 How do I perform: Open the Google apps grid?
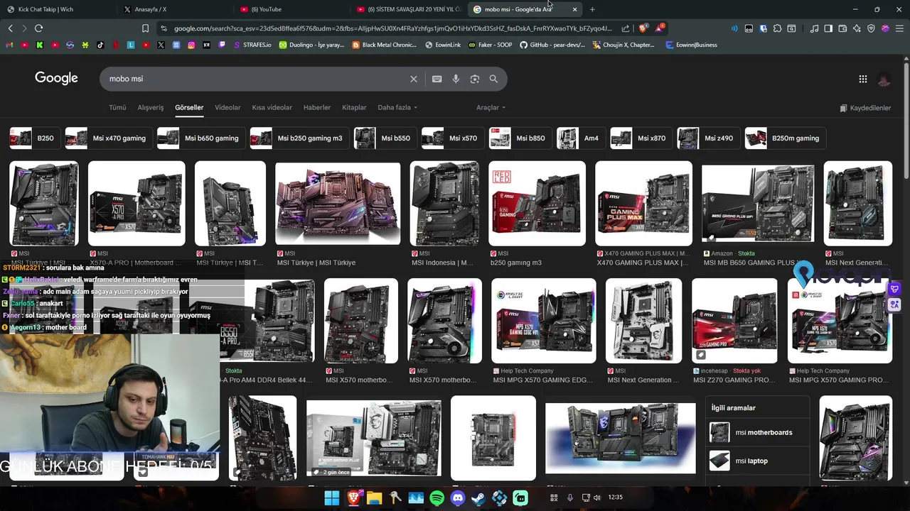862,79
